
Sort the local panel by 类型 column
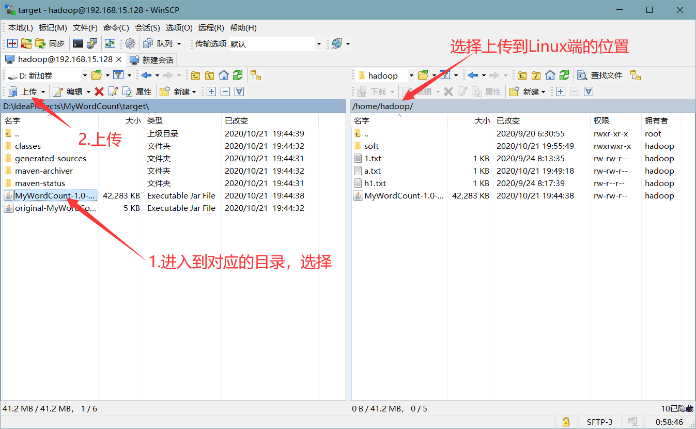[155, 120]
